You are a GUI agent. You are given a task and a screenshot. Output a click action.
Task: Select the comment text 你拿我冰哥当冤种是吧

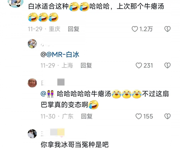(x=75, y=145)
